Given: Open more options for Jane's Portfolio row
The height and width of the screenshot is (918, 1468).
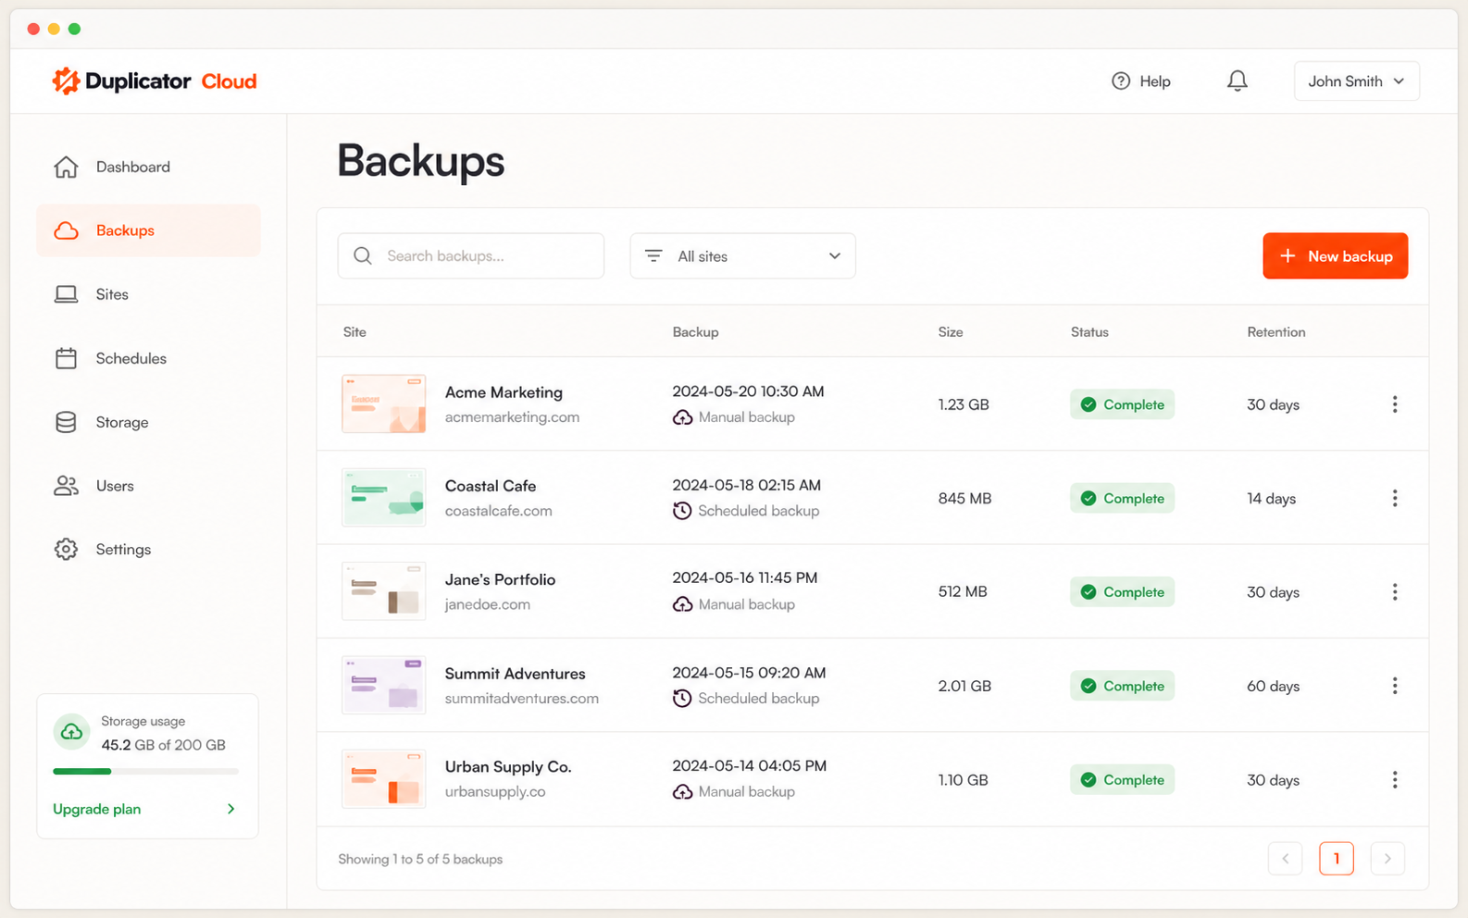Looking at the screenshot, I should [1394, 592].
